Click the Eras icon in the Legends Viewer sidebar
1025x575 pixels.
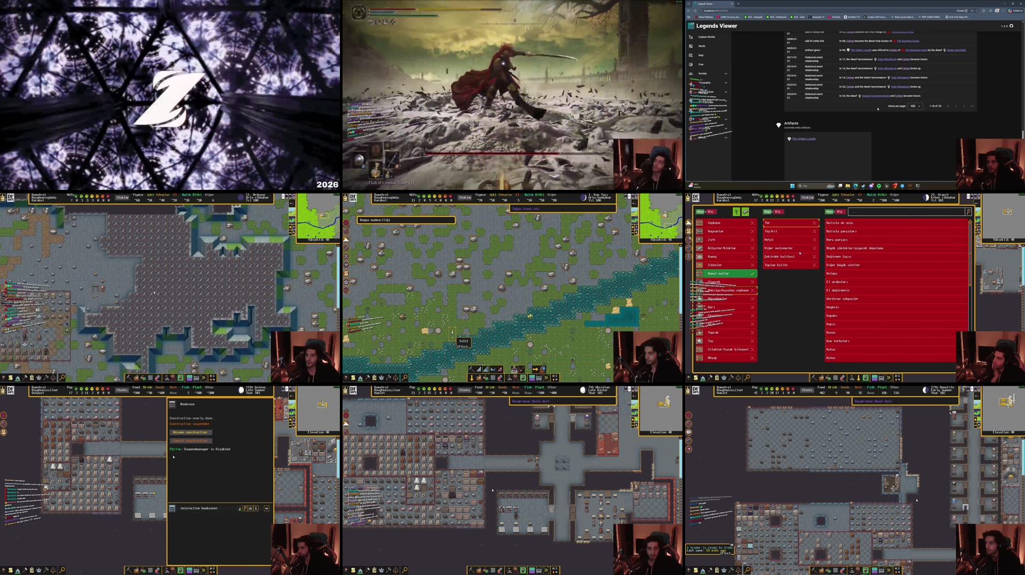point(690,64)
